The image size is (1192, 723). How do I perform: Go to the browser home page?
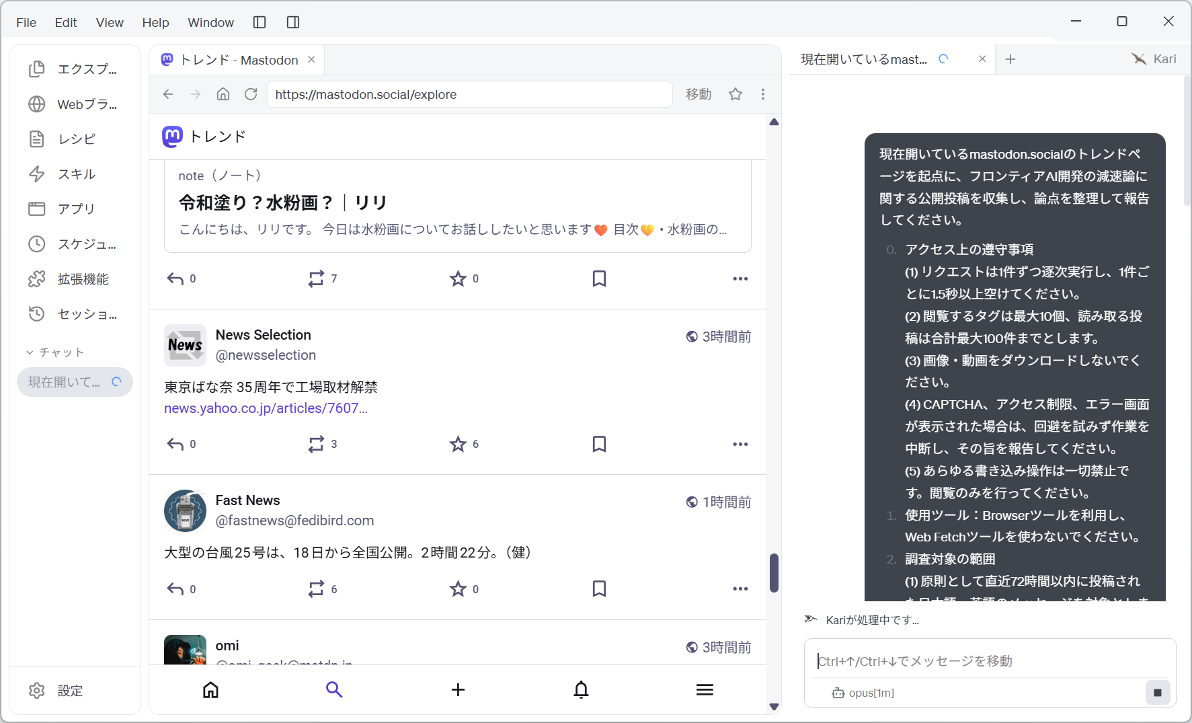(223, 94)
